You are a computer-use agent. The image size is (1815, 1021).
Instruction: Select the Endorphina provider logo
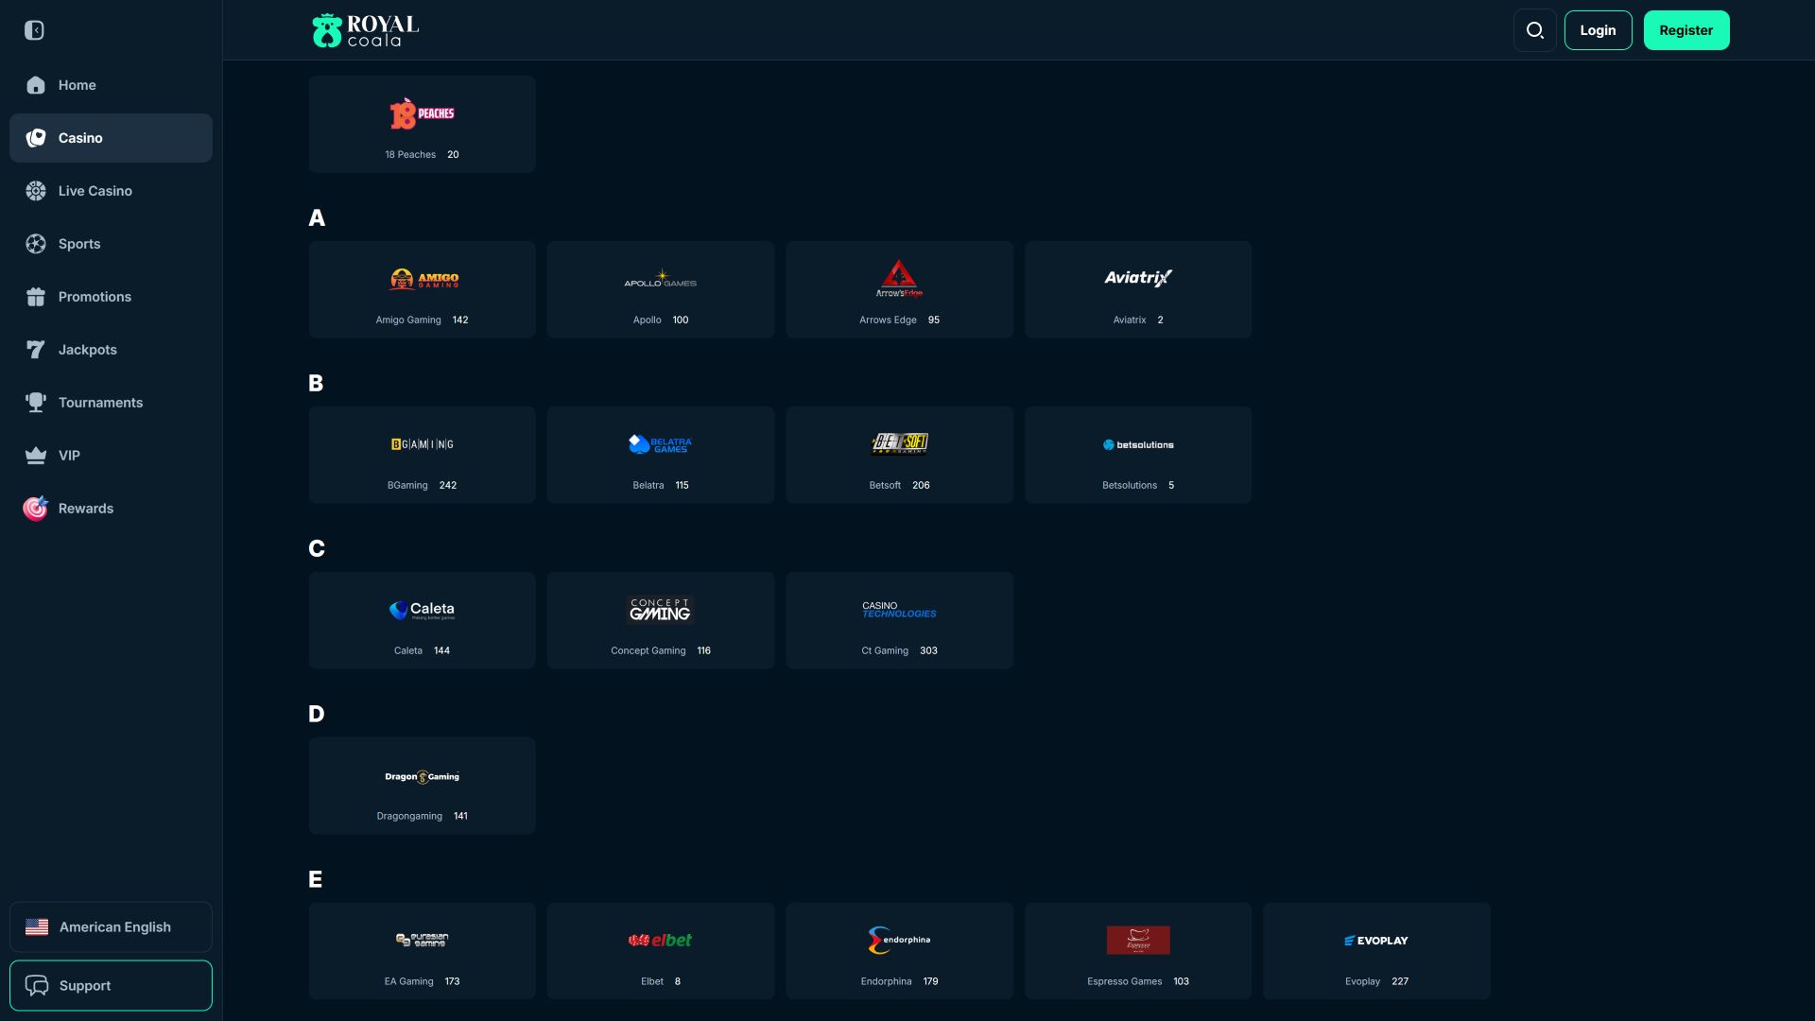pyautogui.click(x=899, y=940)
